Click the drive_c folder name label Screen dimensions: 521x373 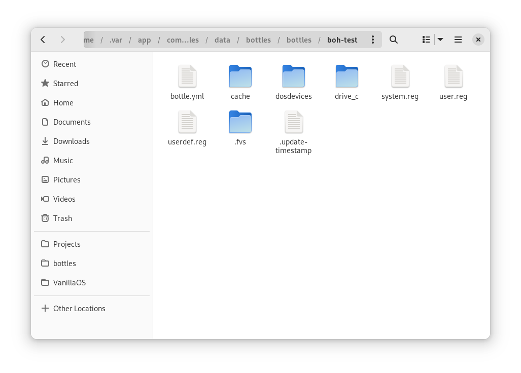[x=346, y=96]
